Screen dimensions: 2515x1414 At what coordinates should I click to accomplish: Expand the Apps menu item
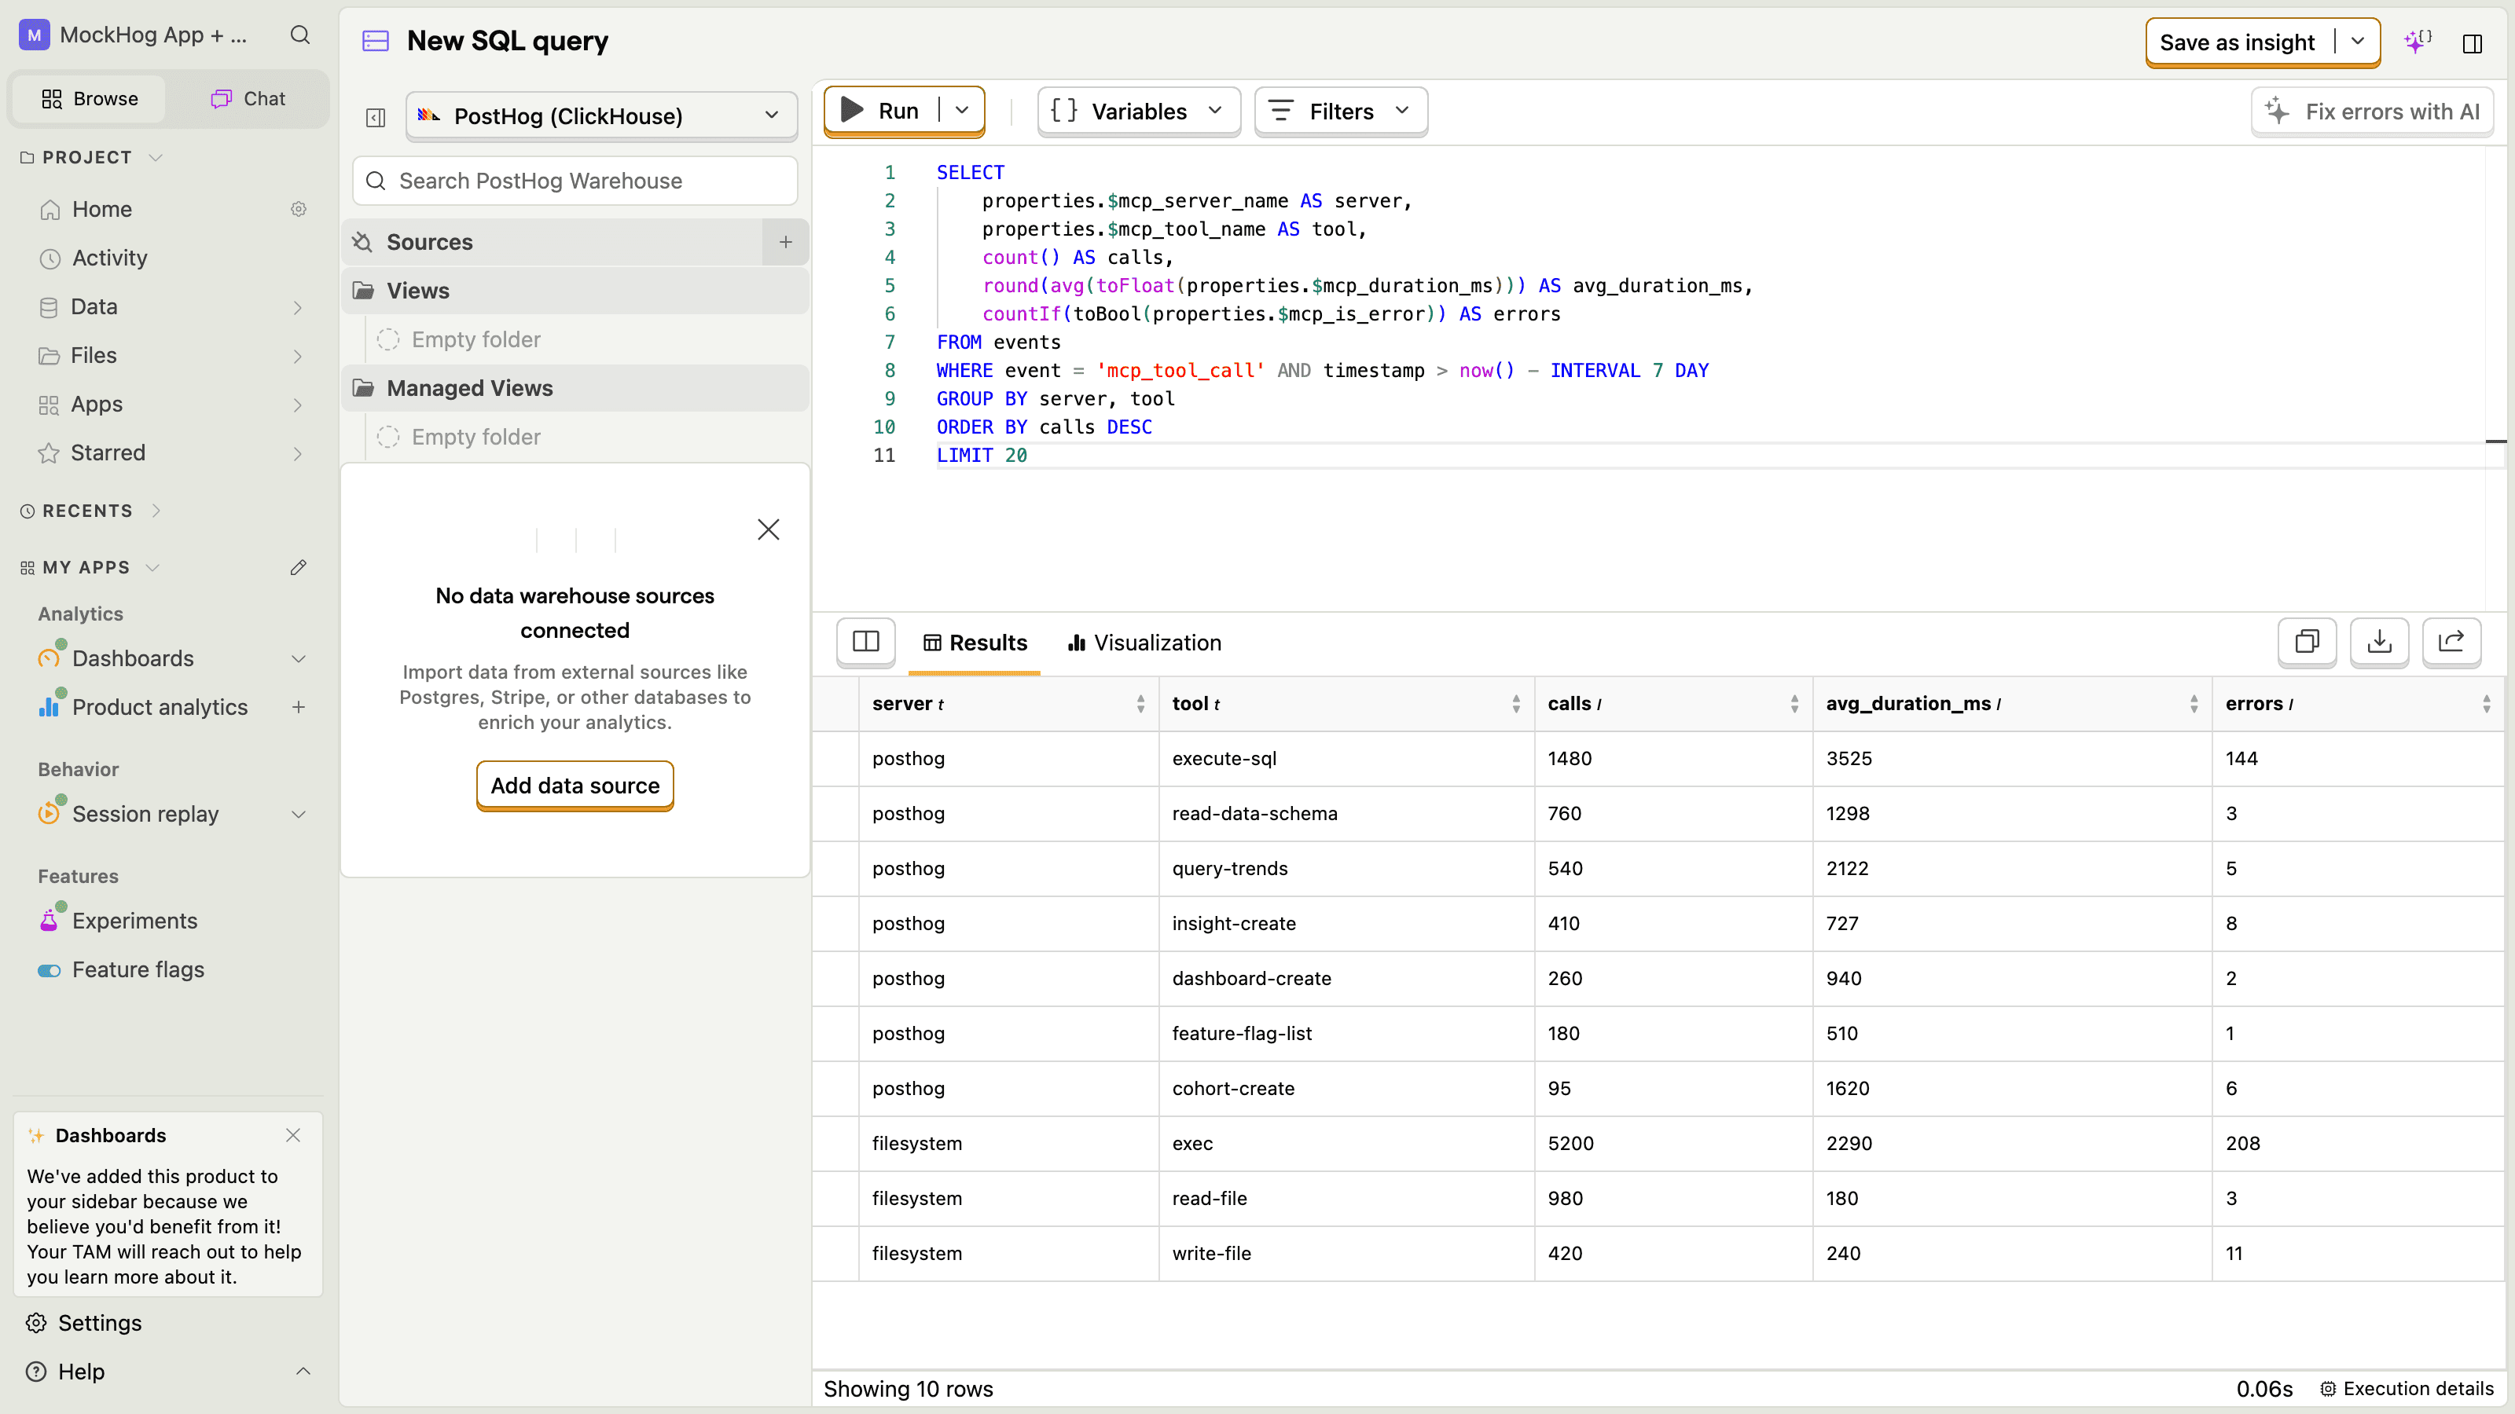298,405
